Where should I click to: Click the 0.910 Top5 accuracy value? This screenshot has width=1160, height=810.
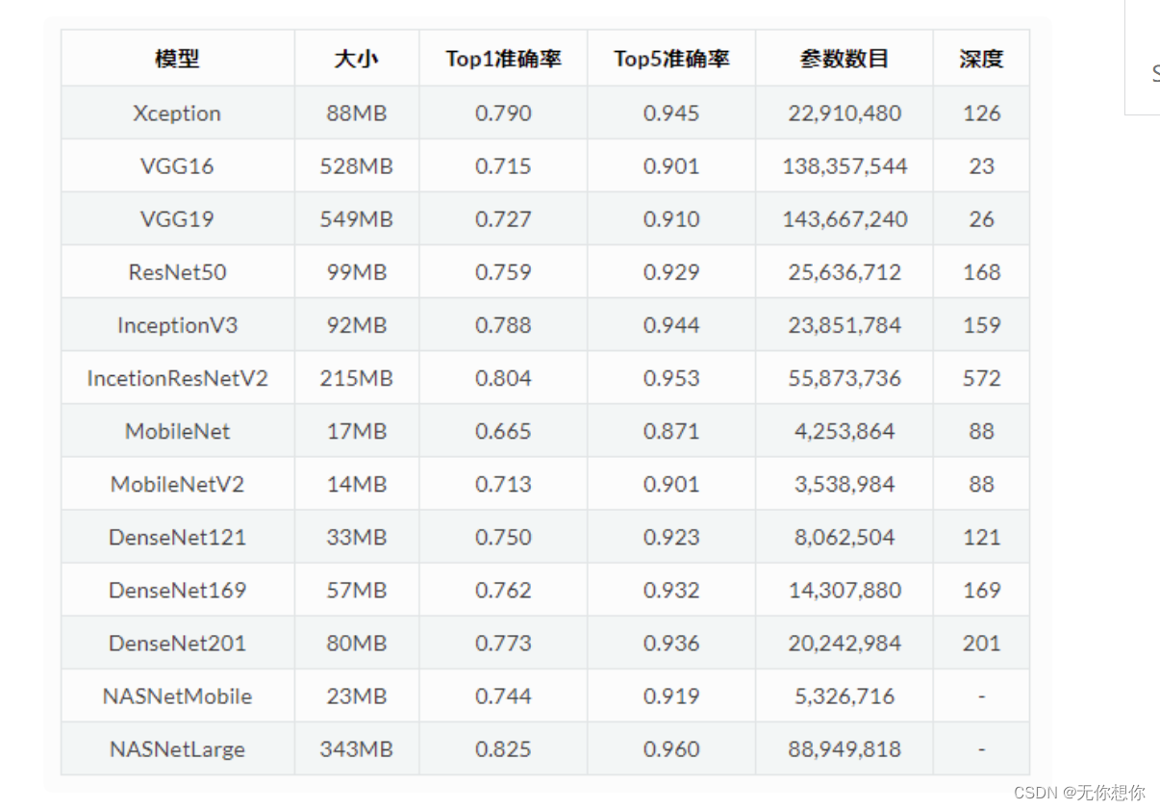pos(671,218)
